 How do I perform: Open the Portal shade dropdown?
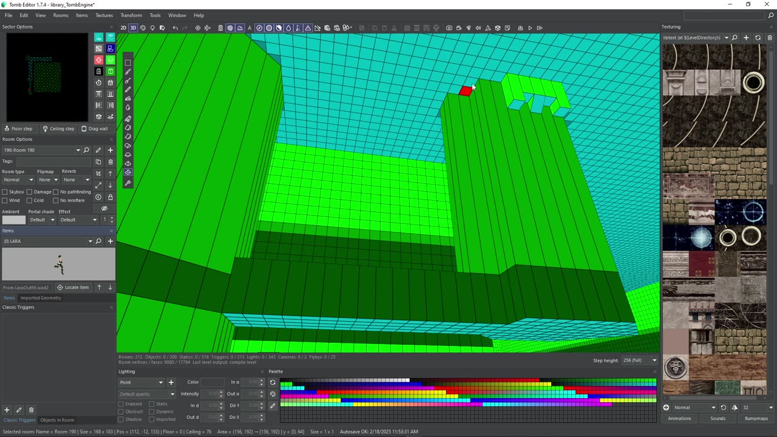tap(41, 220)
